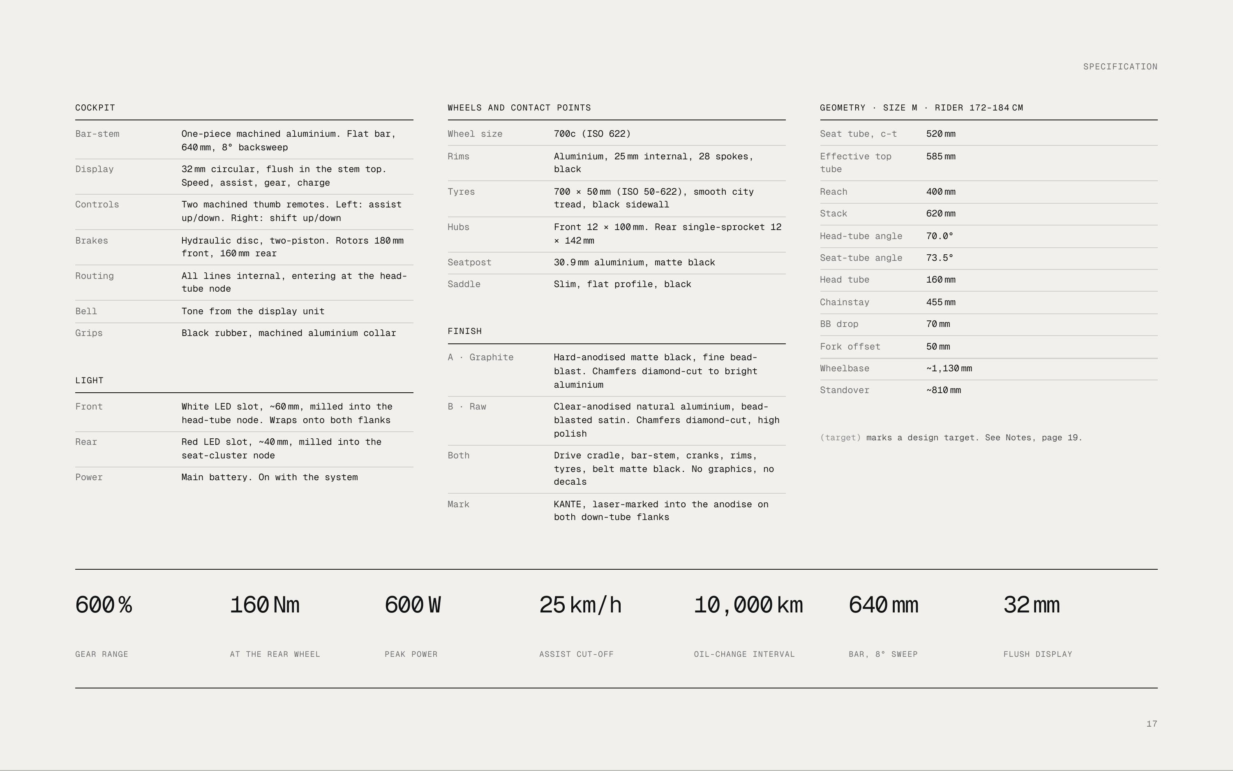Select the 'Hydraulic disc, two-piston' brakes description
Viewport: 1233px width, 771px height.
click(x=293, y=247)
